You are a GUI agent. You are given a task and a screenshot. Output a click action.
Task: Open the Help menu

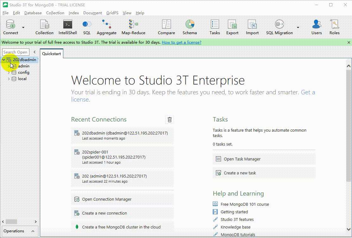(140, 13)
